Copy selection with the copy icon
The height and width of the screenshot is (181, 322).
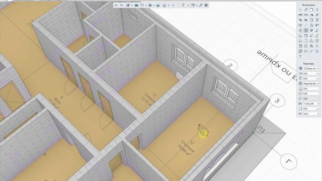[x=178, y=6]
